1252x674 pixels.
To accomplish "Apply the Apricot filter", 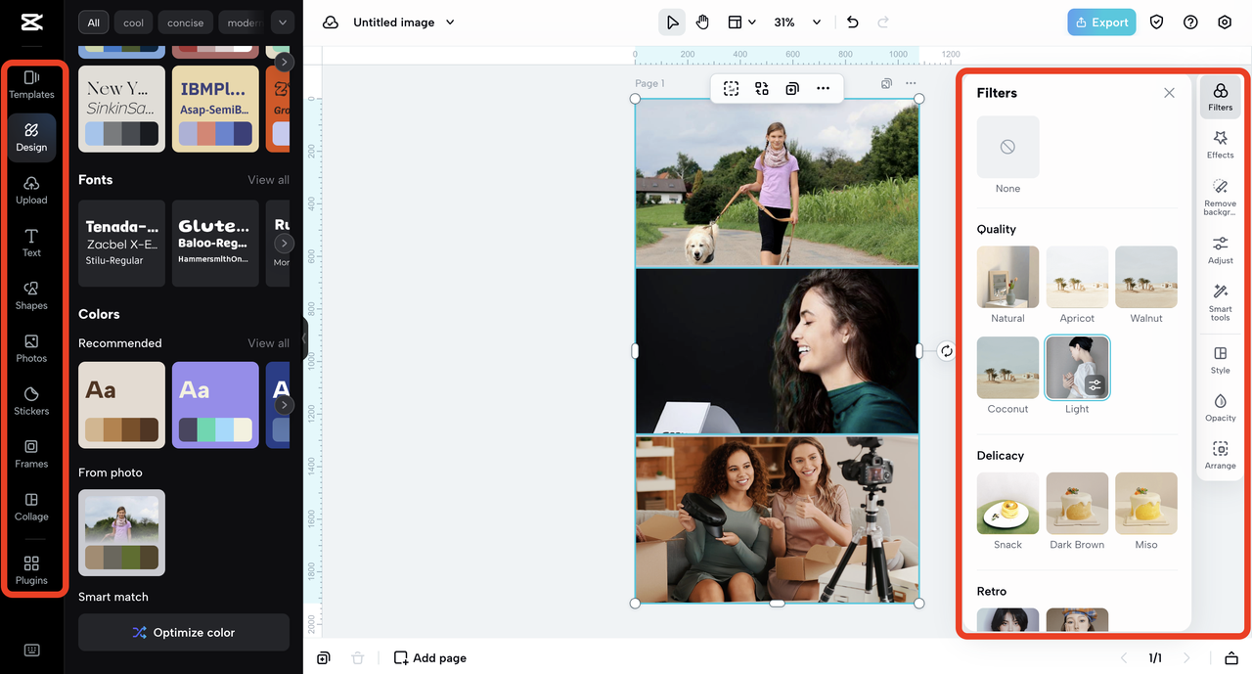I will (1077, 277).
